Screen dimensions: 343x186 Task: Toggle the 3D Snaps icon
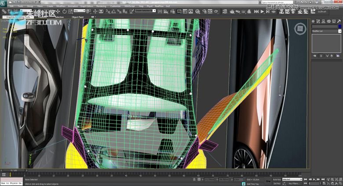pyautogui.click(x=108, y=11)
